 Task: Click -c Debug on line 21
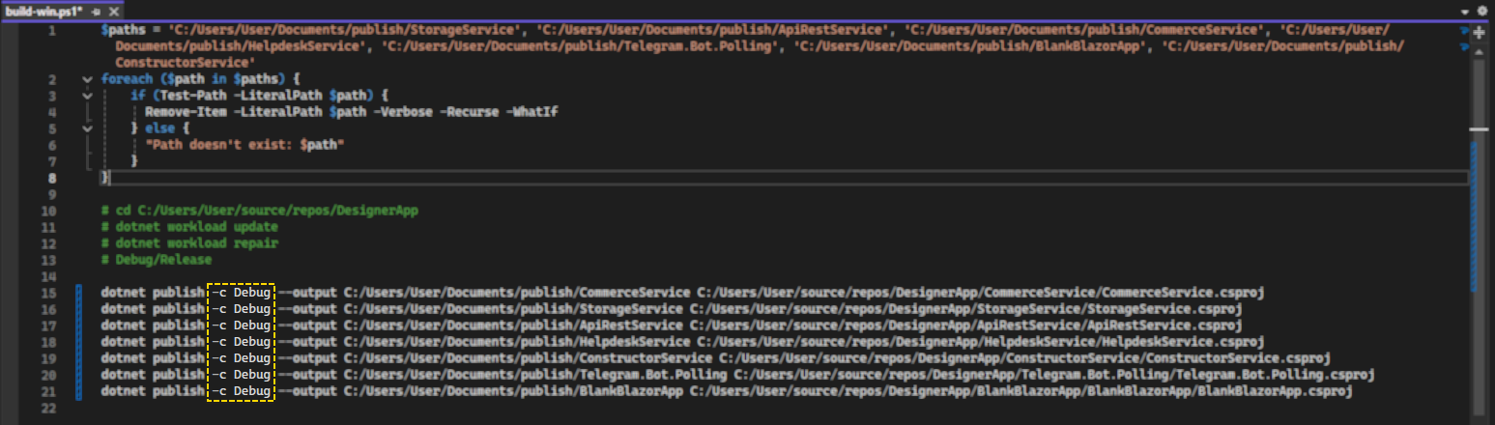242,391
